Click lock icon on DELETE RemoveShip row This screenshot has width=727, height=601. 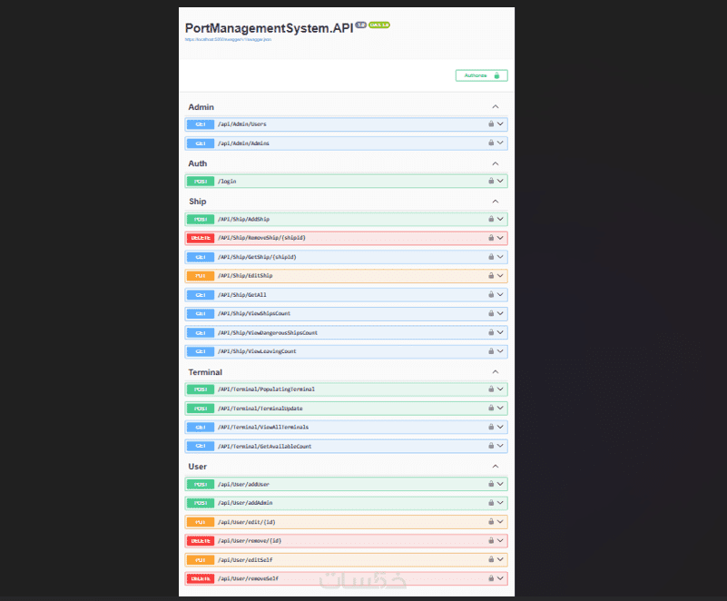(491, 238)
